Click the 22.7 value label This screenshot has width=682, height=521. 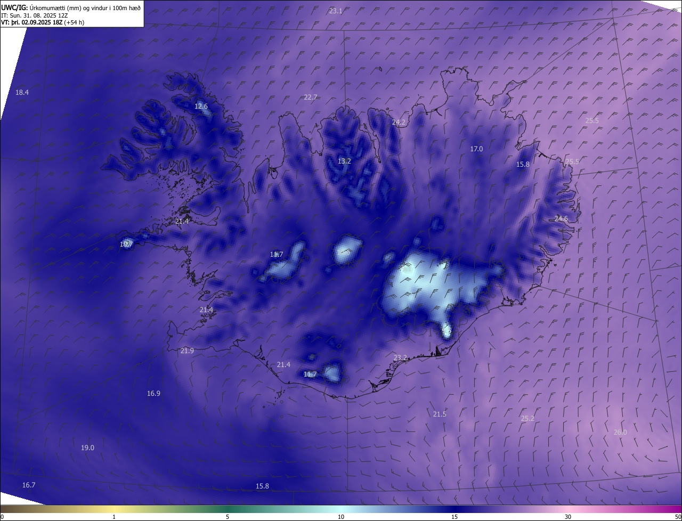(x=311, y=97)
